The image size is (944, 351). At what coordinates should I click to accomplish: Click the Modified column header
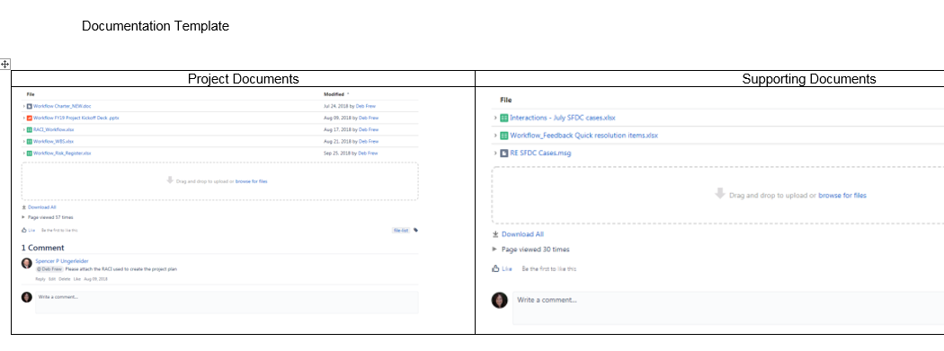(334, 94)
